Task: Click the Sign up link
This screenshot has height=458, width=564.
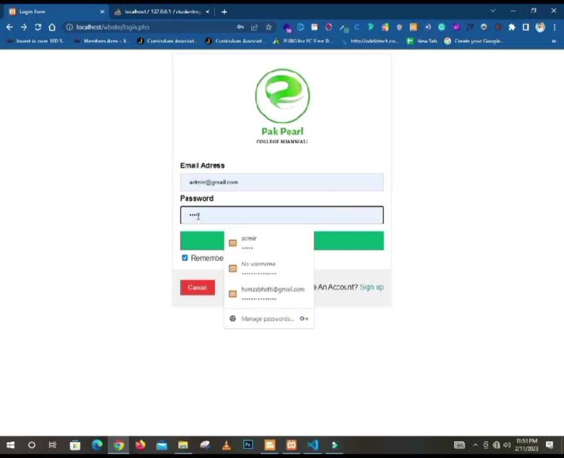Action: click(x=372, y=287)
